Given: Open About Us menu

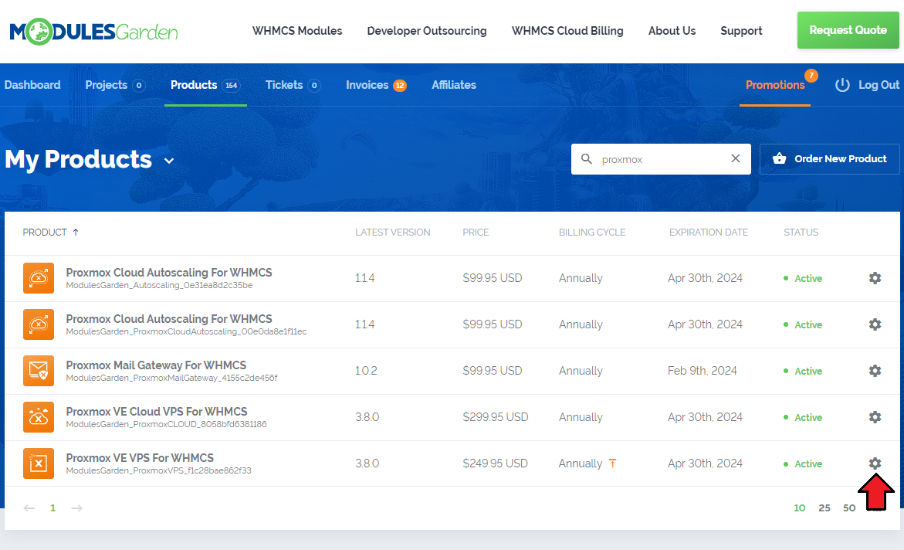Looking at the screenshot, I should click(x=672, y=31).
